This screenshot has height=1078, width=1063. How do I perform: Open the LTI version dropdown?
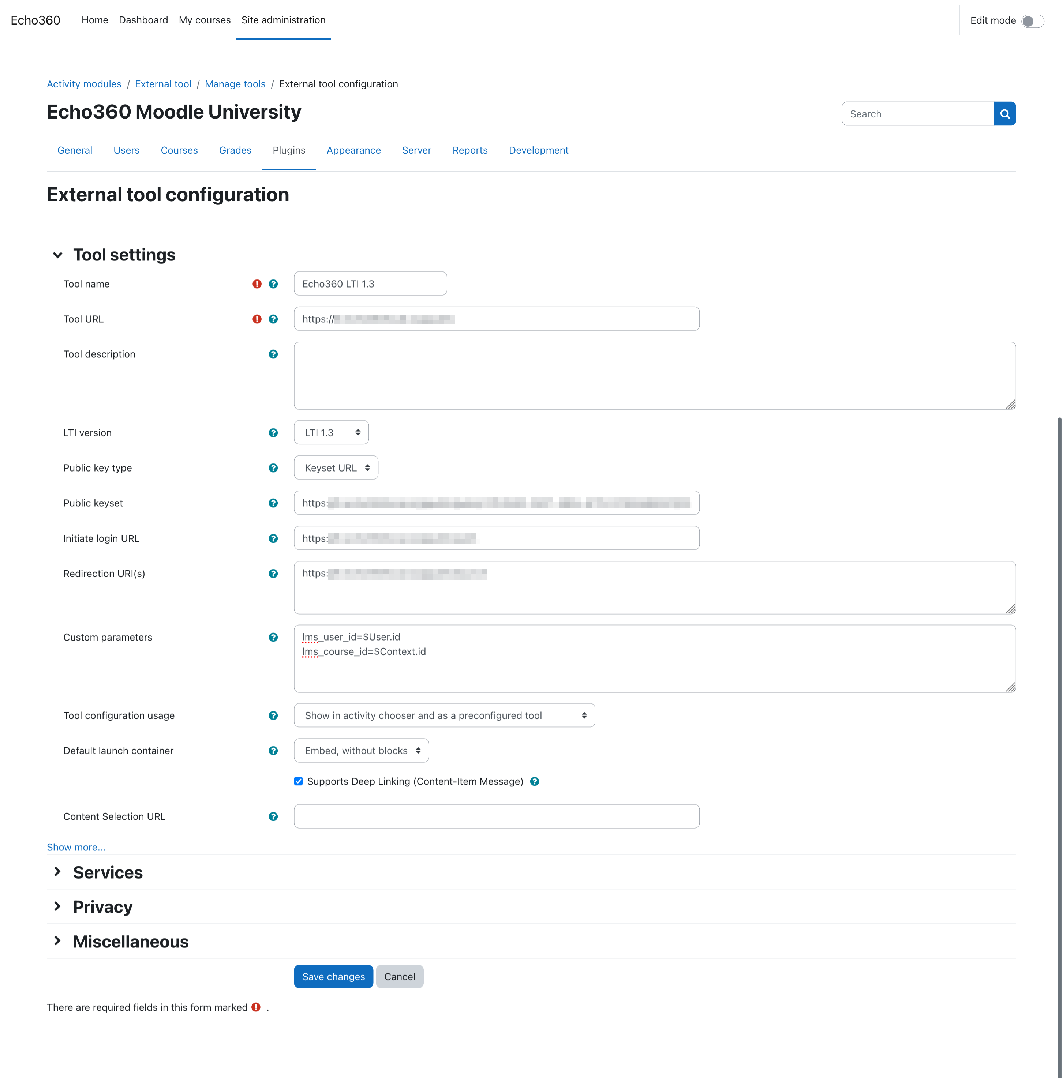pos(331,432)
